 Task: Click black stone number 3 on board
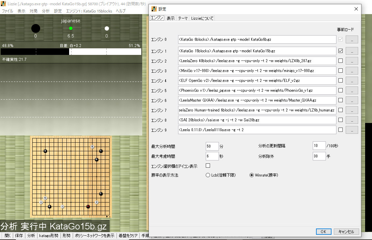pos(45,151)
